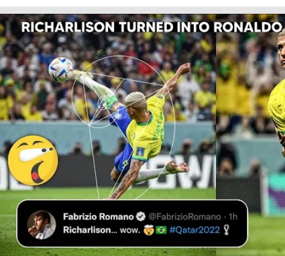Screen dimensions: 285x256
Task: Click the Fabrizio Romano display name
Action: (x=98, y=216)
